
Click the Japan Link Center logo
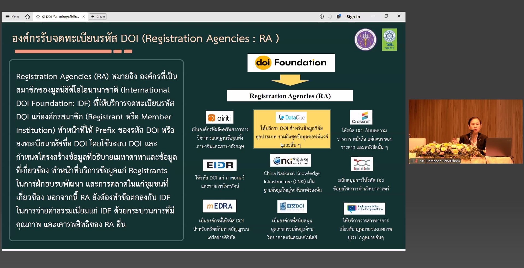point(362,164)
